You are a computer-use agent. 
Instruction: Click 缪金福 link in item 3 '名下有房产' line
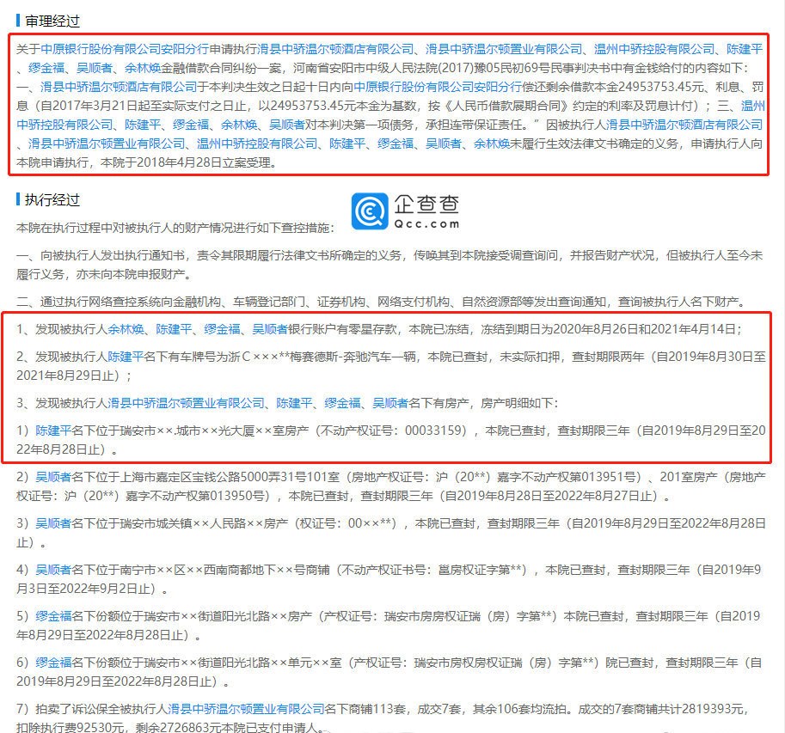point(342,403)
